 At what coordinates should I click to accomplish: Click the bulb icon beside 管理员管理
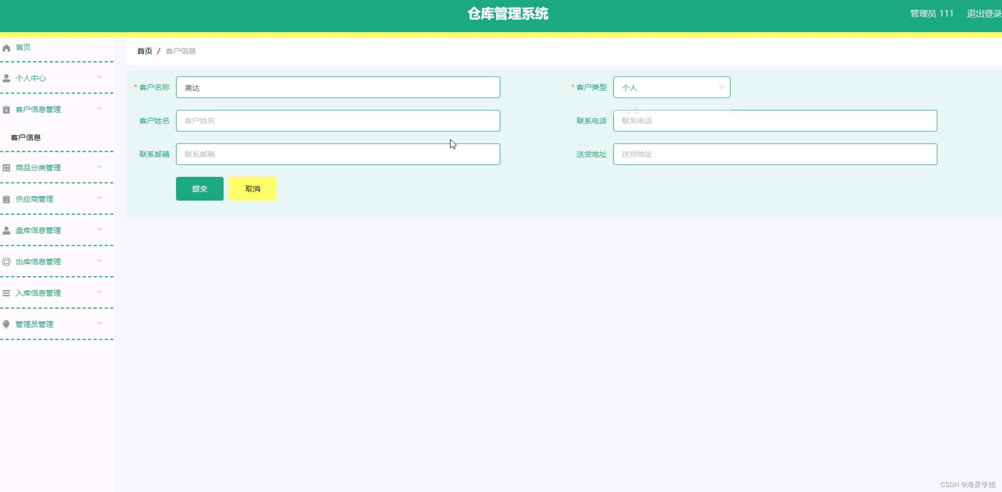pyautogui.click(x=6, y=324)
